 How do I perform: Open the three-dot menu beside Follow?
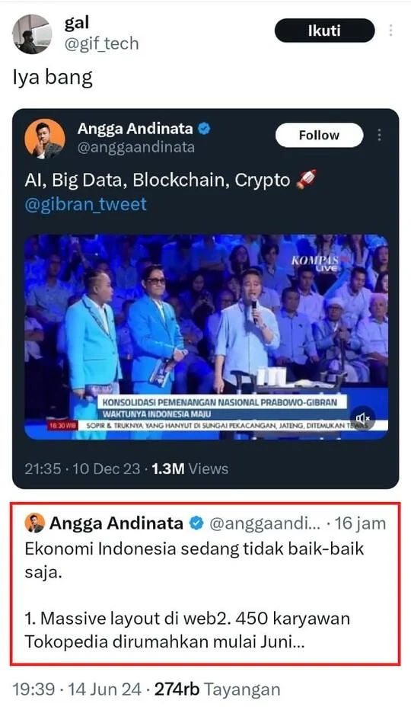[x=379, y=135]
